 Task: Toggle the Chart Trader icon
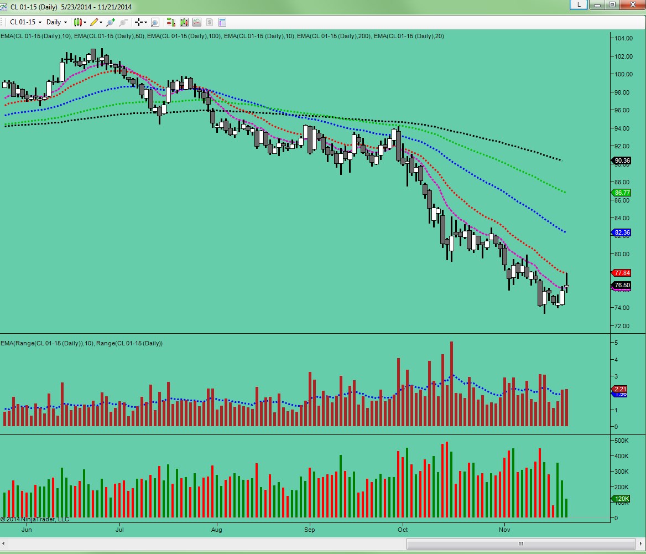coord(171,22)
